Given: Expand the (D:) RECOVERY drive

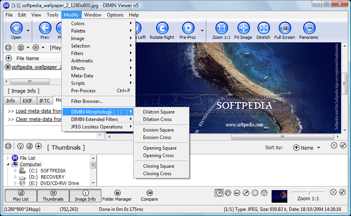Looking at the screenshot, I should 15,177.
